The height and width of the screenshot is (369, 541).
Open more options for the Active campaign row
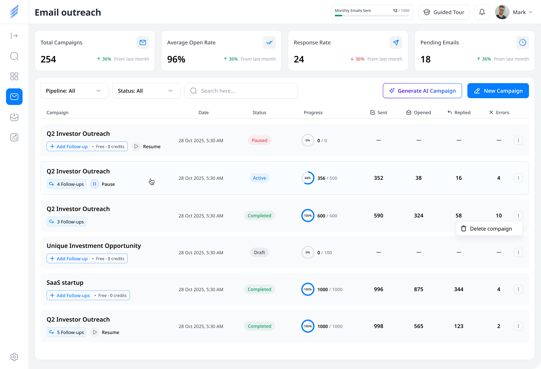pyautogui.click(x=518, y=178)
